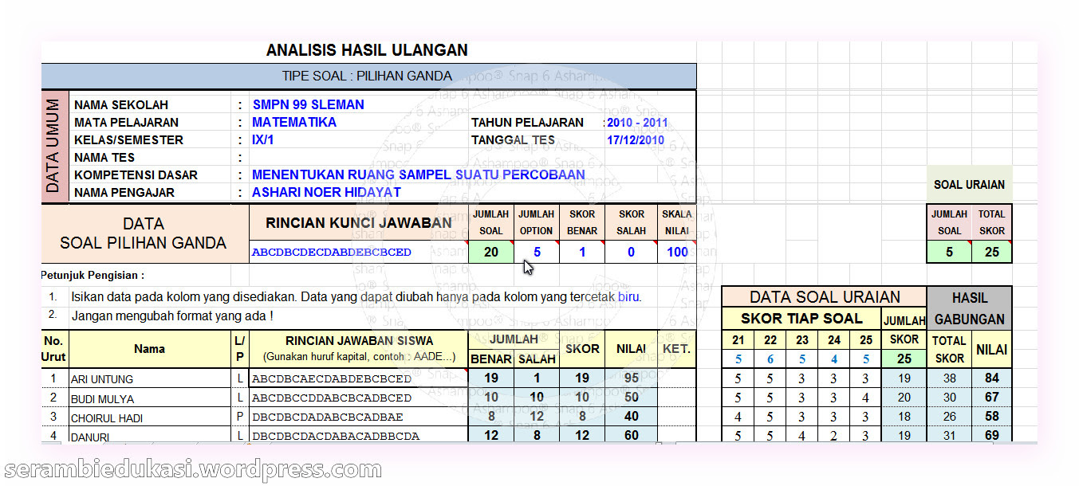Click the Skala Nilai value 100

tap(677, 252)
